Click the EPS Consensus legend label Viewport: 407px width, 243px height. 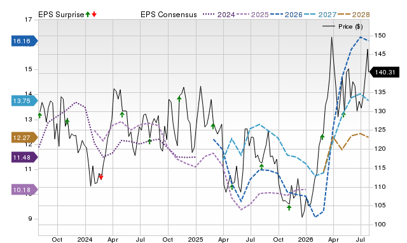coord(169,15)
